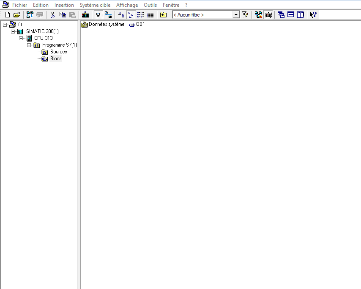Open the Fenêtre menu

tap(171, 5)
